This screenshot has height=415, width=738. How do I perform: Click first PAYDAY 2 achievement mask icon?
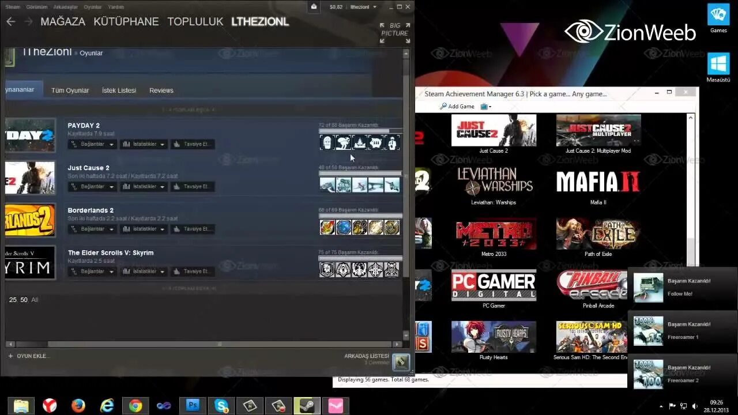[327, 142]
